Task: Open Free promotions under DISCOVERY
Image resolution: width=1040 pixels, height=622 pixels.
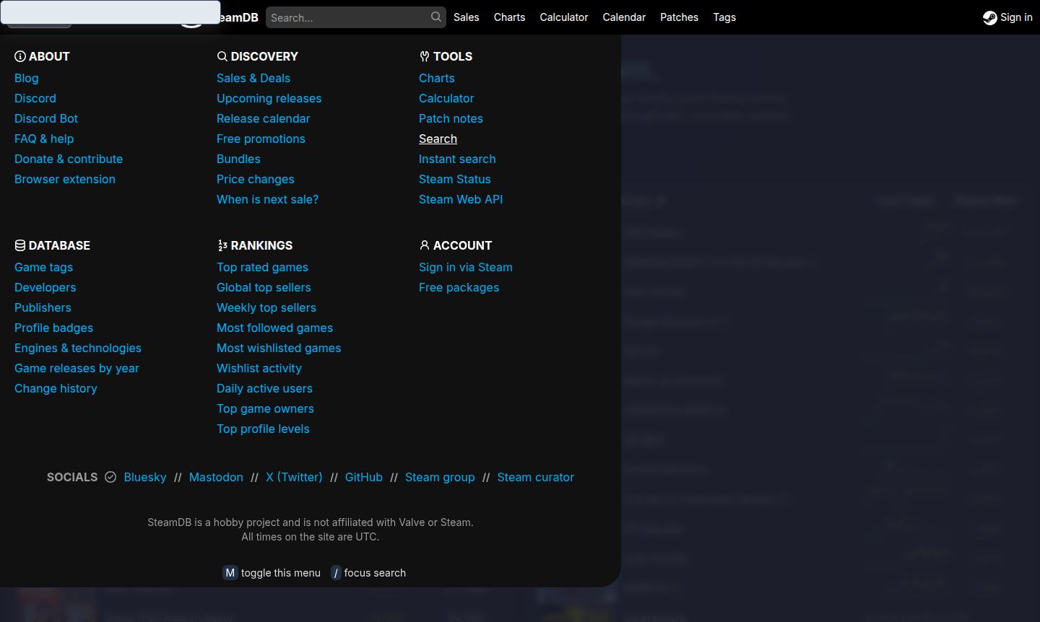Action: click(x=261, y=139)
